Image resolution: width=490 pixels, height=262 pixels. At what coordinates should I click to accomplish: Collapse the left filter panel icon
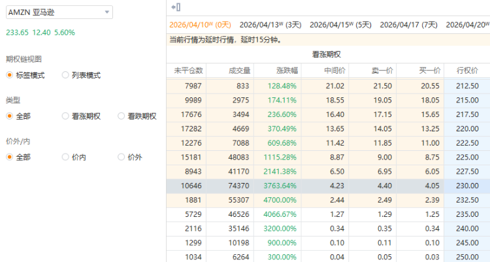click(x=175, y=7)
